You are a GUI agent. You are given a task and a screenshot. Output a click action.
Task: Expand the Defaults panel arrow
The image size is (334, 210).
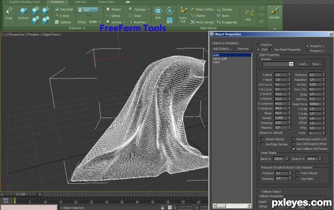pyautogui.click(x=274, y=29)
